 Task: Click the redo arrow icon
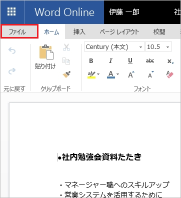click(12, 71)
